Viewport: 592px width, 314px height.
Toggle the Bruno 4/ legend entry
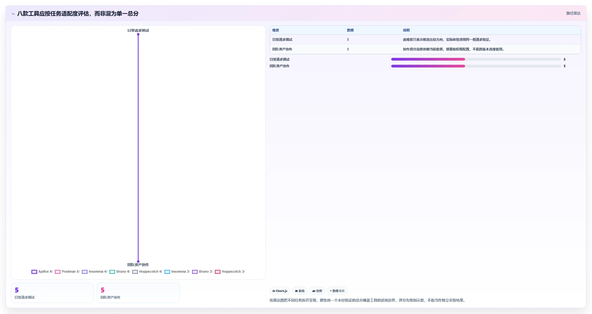click(120, 272)
